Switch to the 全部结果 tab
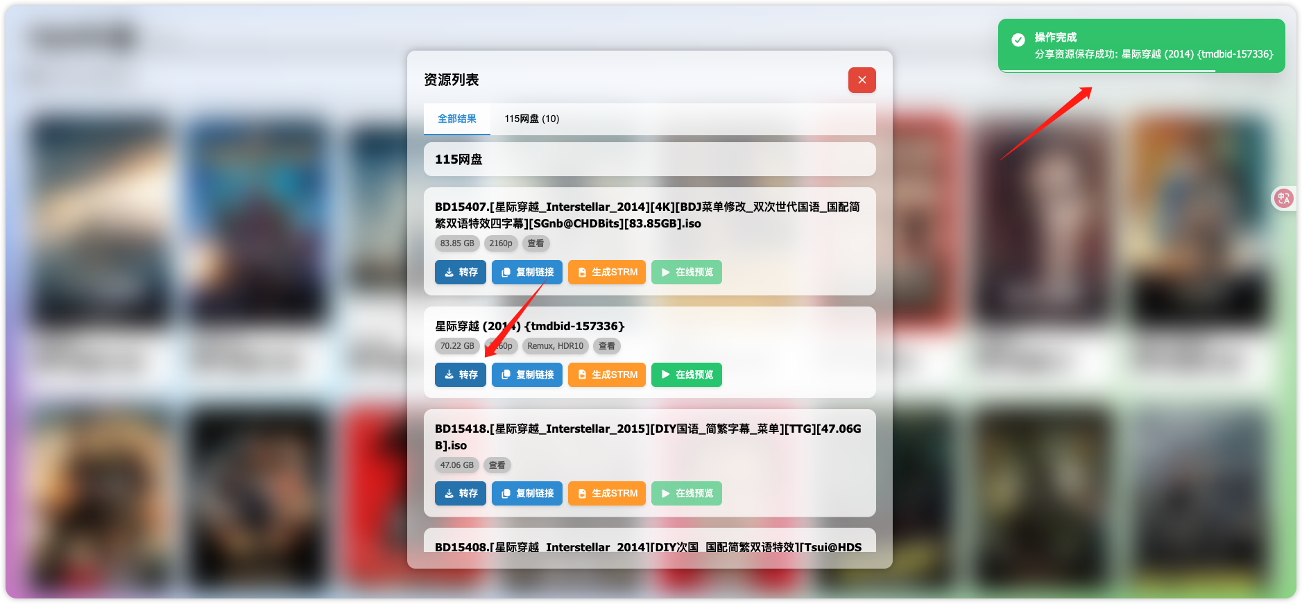The image size is (1302, 604). click(x=456, y=119)
